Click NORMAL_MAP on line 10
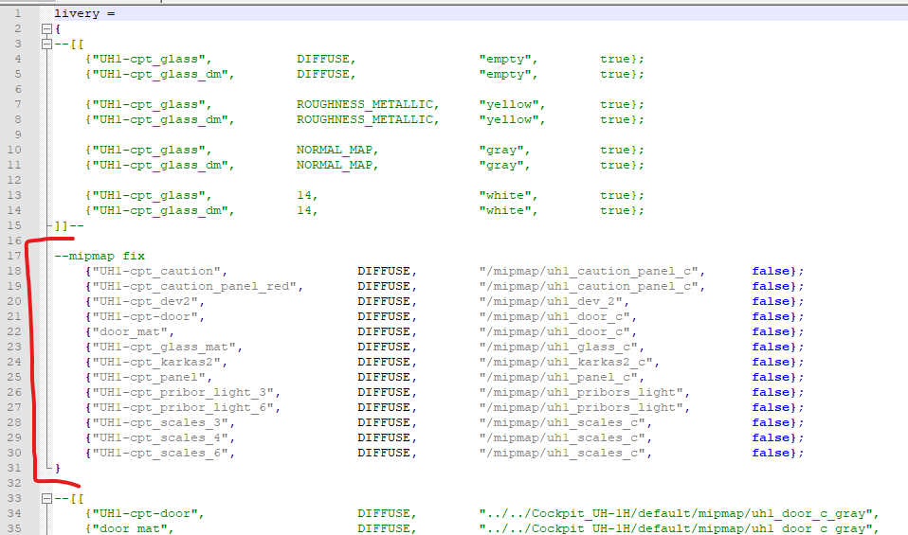Image resolution: width=908 pixels, height=535 pixels. point(335,150)
